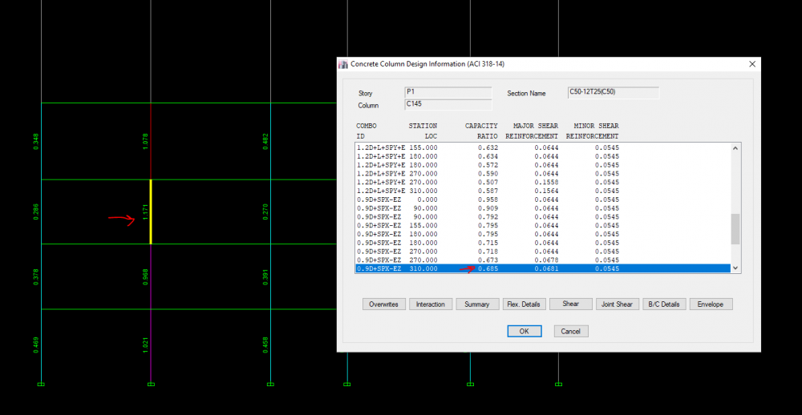Click capacity ratio value 0.958
802x415 pixels.
click(x=488, y=199)
